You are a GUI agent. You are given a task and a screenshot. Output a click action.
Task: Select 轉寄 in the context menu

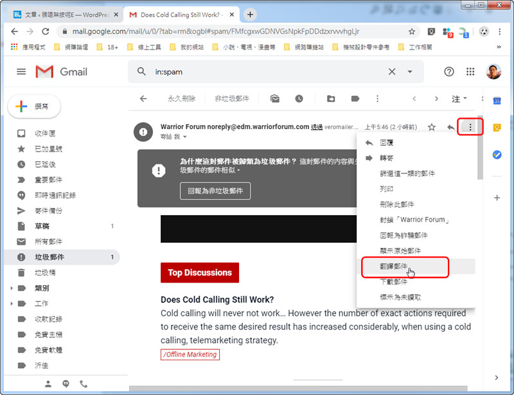pos(416,158)
